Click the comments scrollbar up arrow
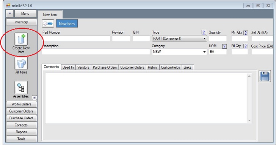Image resolution: width=276 pixels, height=145 pixels. (249, 76)
